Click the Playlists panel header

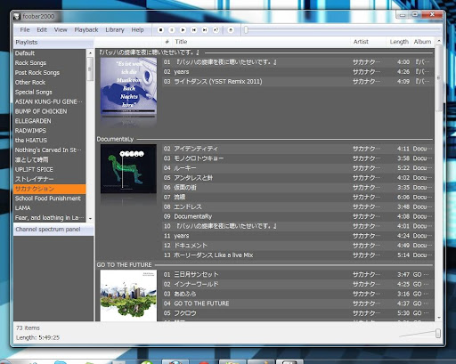click(53, 42)
